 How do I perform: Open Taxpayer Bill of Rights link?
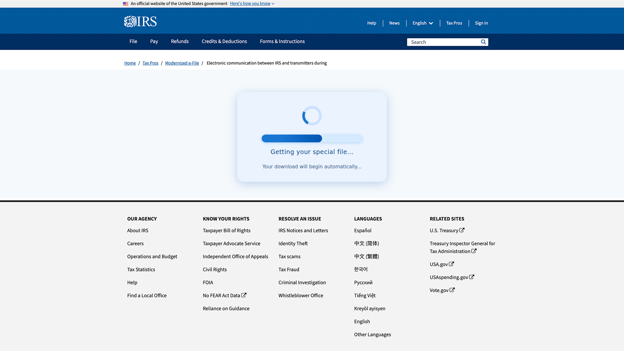point(227,230)
